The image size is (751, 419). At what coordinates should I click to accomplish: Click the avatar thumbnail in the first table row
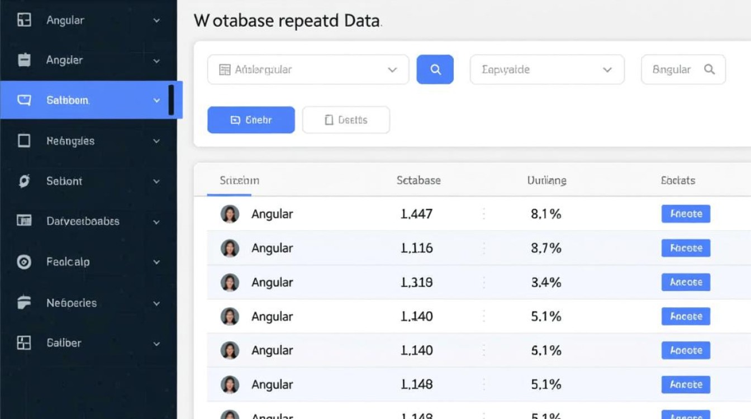[229, 213]
